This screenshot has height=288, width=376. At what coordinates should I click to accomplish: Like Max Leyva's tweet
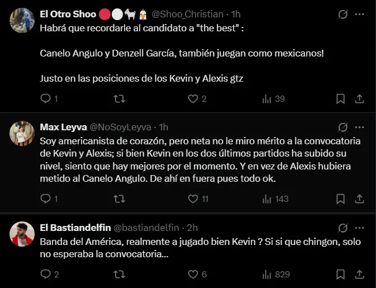[x=193, y=199]
